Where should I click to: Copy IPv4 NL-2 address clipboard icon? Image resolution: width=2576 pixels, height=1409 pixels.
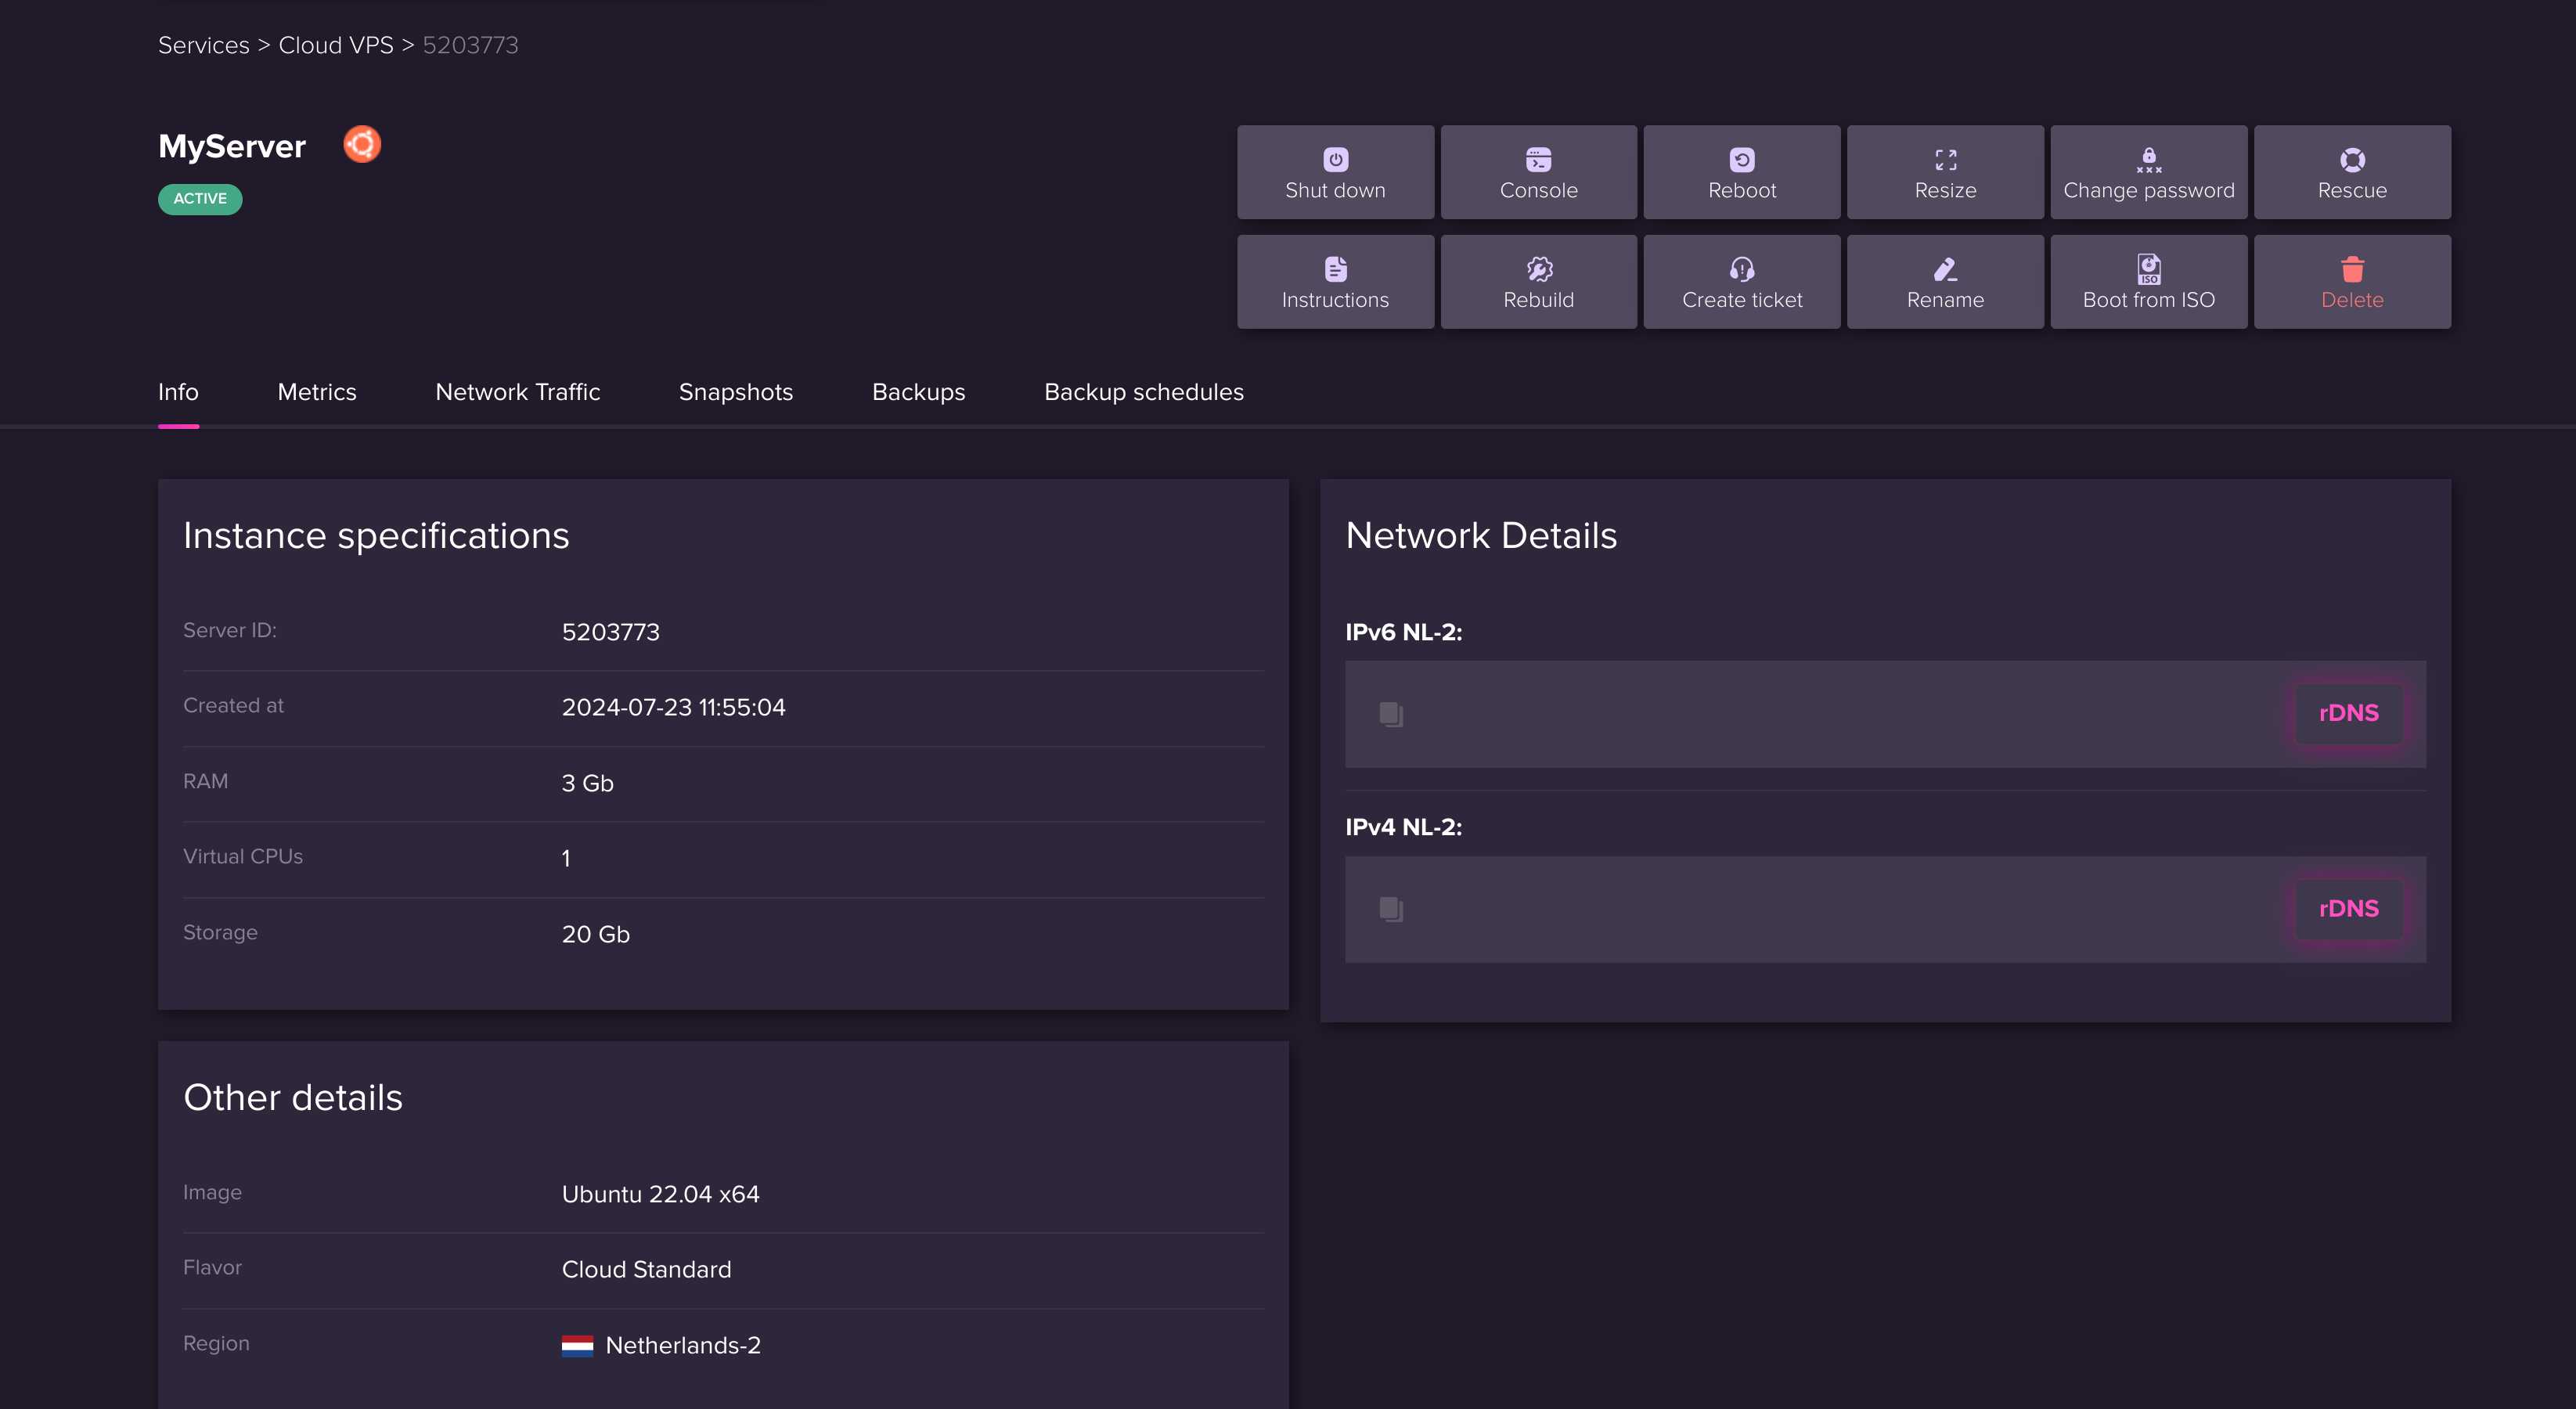(1389, 907)
